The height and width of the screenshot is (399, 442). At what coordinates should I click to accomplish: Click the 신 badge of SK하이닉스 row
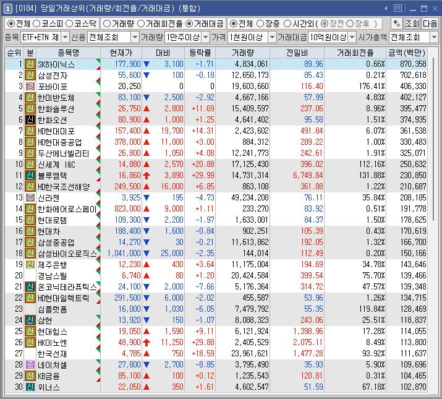[x=30, y=64]
